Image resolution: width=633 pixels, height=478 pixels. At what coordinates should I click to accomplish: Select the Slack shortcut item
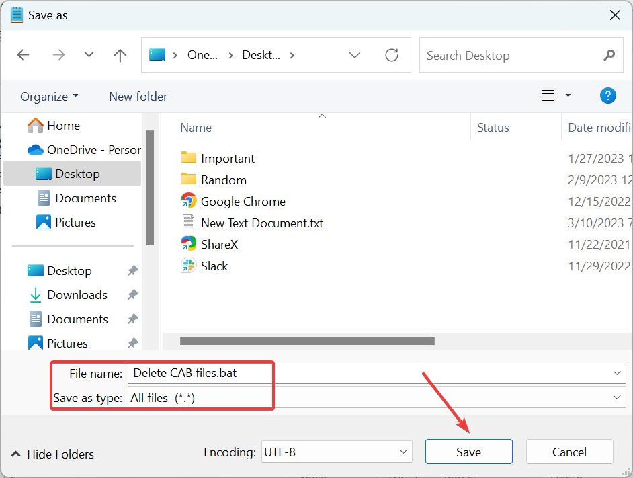tap(214, 266)
